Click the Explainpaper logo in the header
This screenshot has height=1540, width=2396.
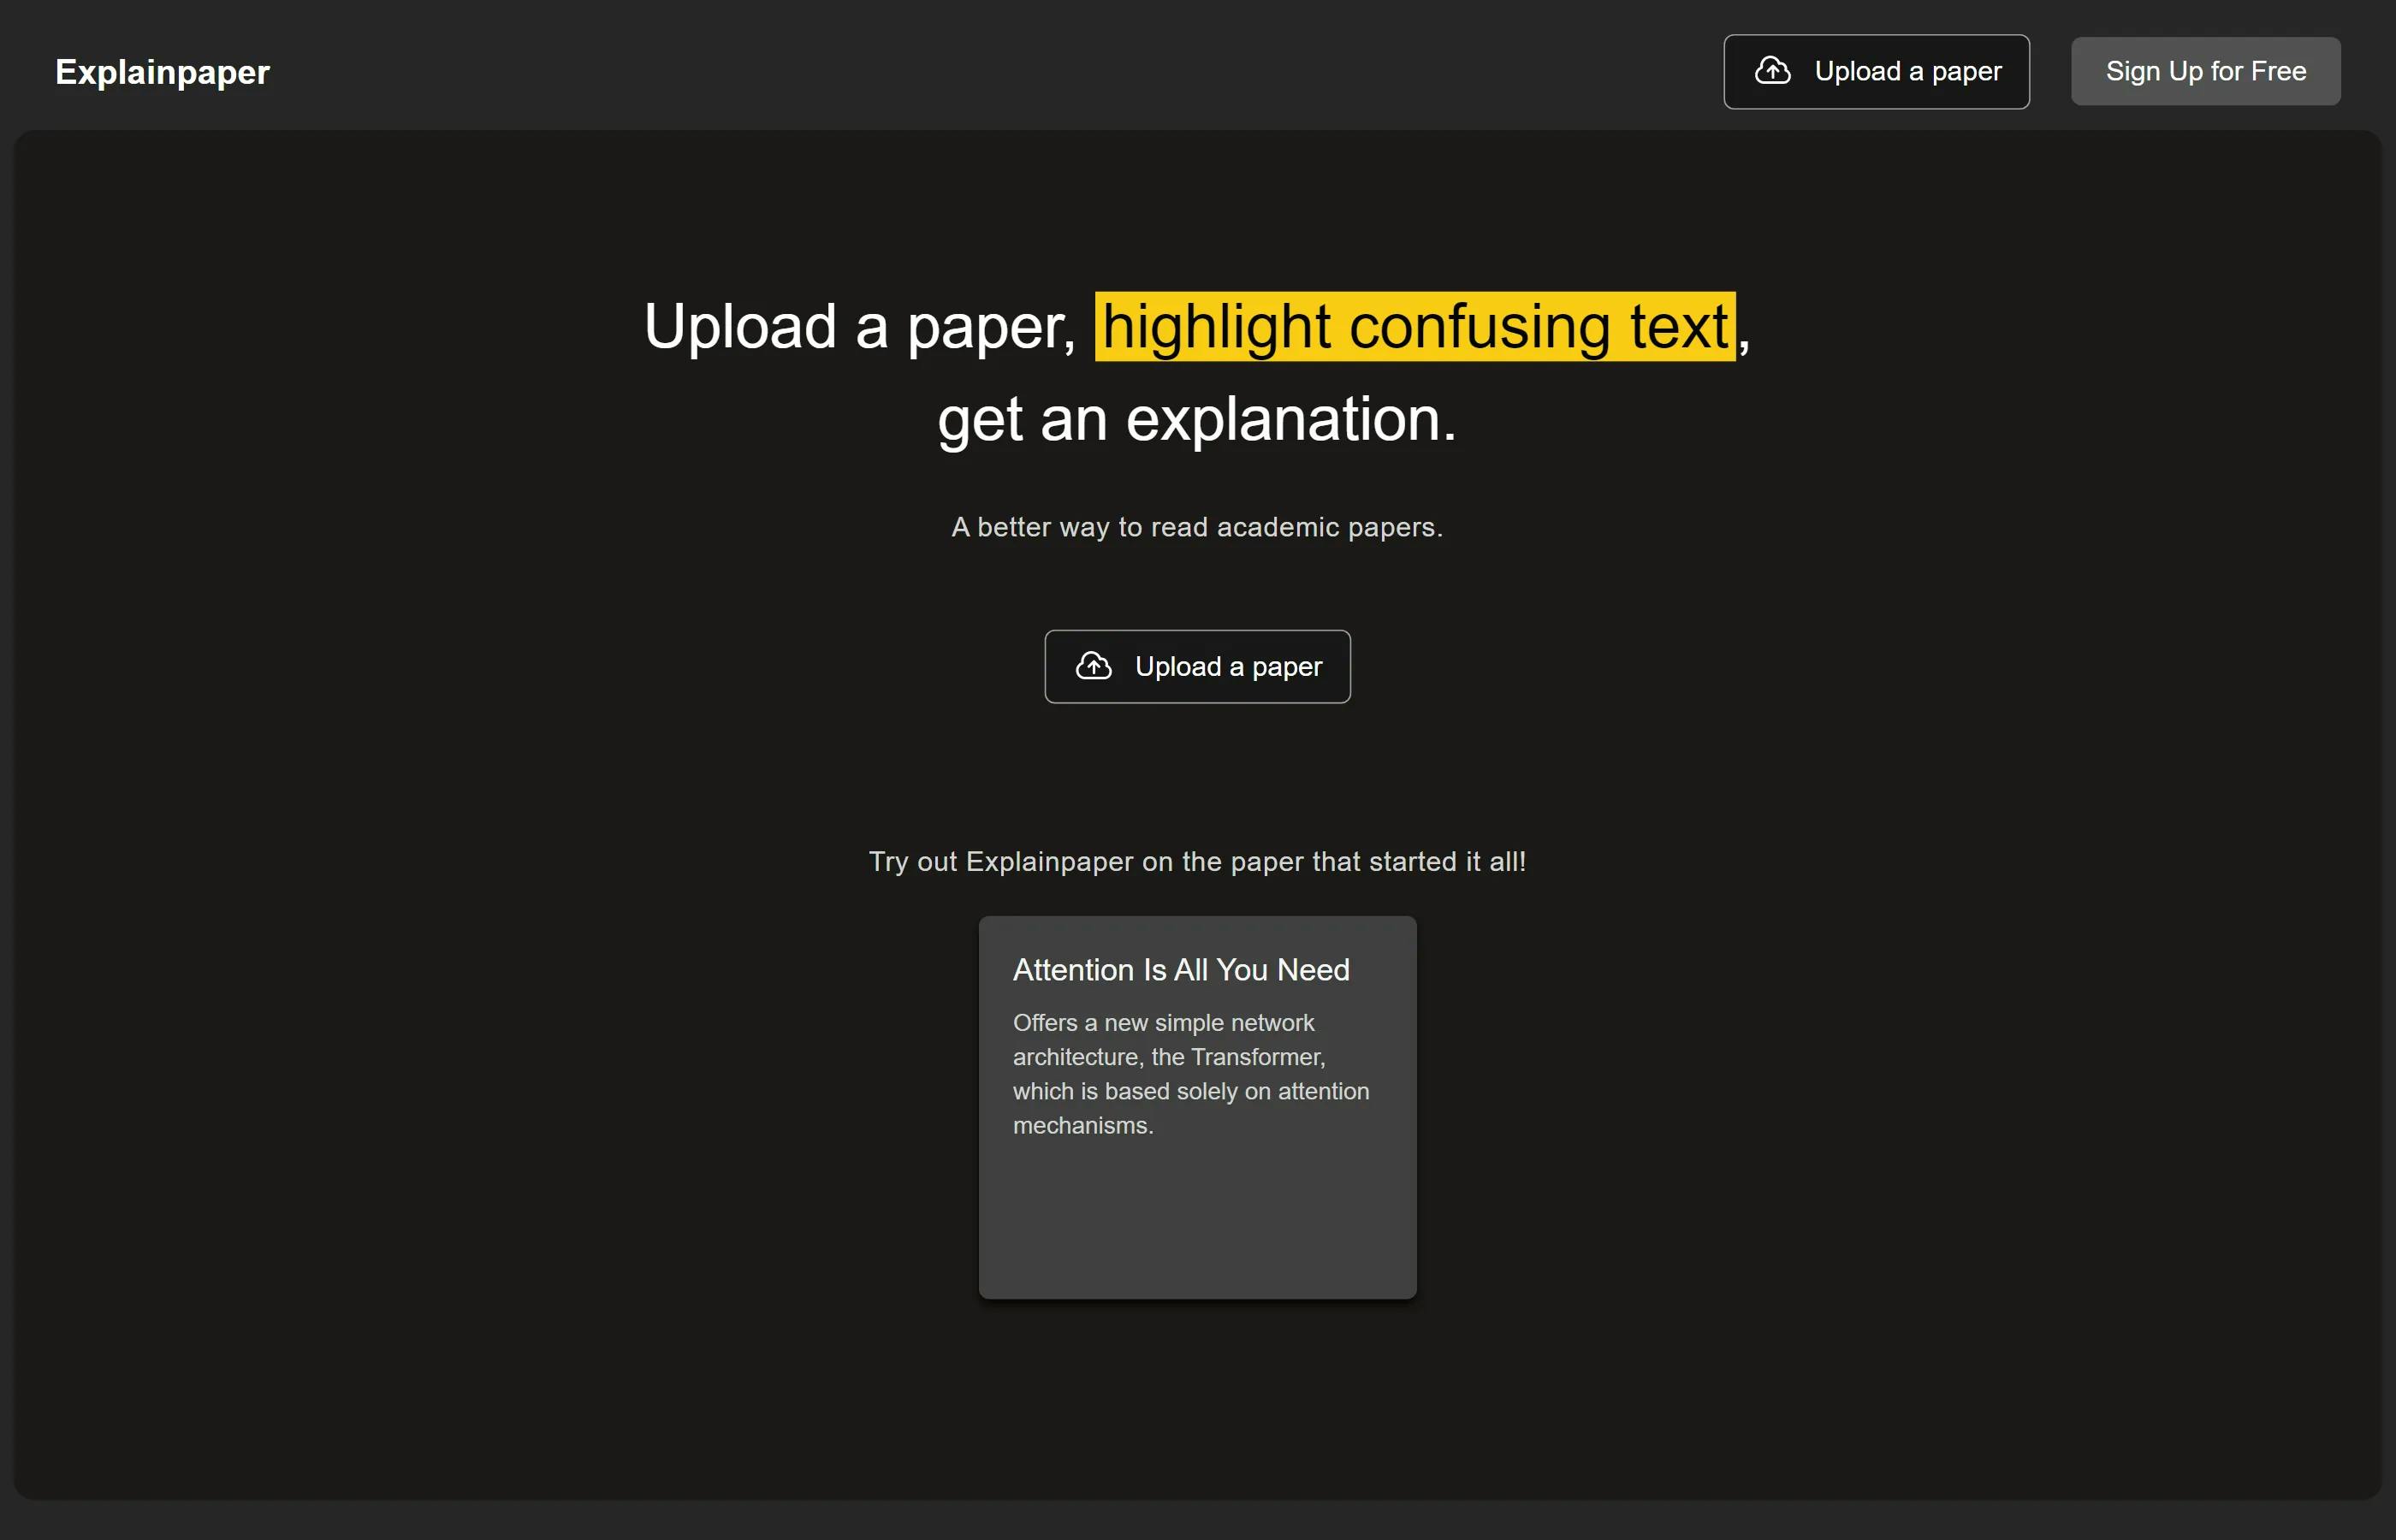pyautogui.click(x=162, y=72)
